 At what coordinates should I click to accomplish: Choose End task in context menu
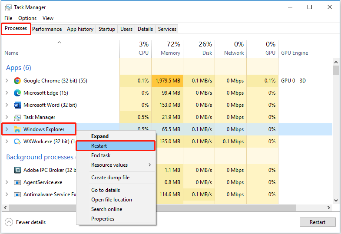pos(116,155)
